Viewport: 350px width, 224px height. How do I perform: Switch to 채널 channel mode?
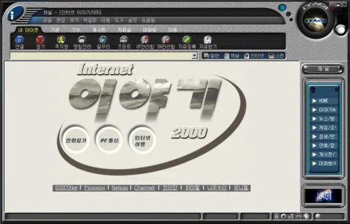pyautogui.click(x=232, y=55)
